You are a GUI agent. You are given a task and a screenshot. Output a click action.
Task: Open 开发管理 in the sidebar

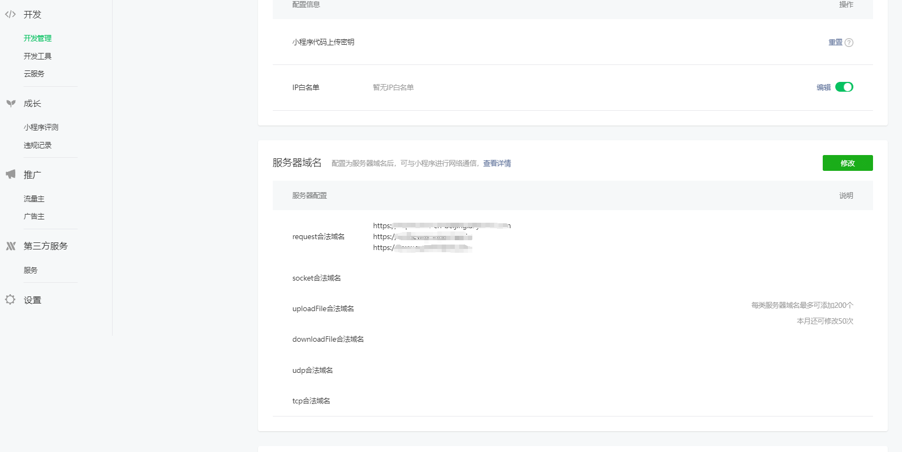pos(37,38)
